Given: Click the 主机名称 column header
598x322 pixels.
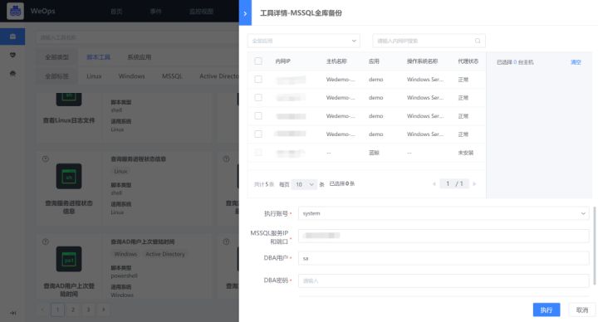Looking at the screenshot, I should point(336,61).
